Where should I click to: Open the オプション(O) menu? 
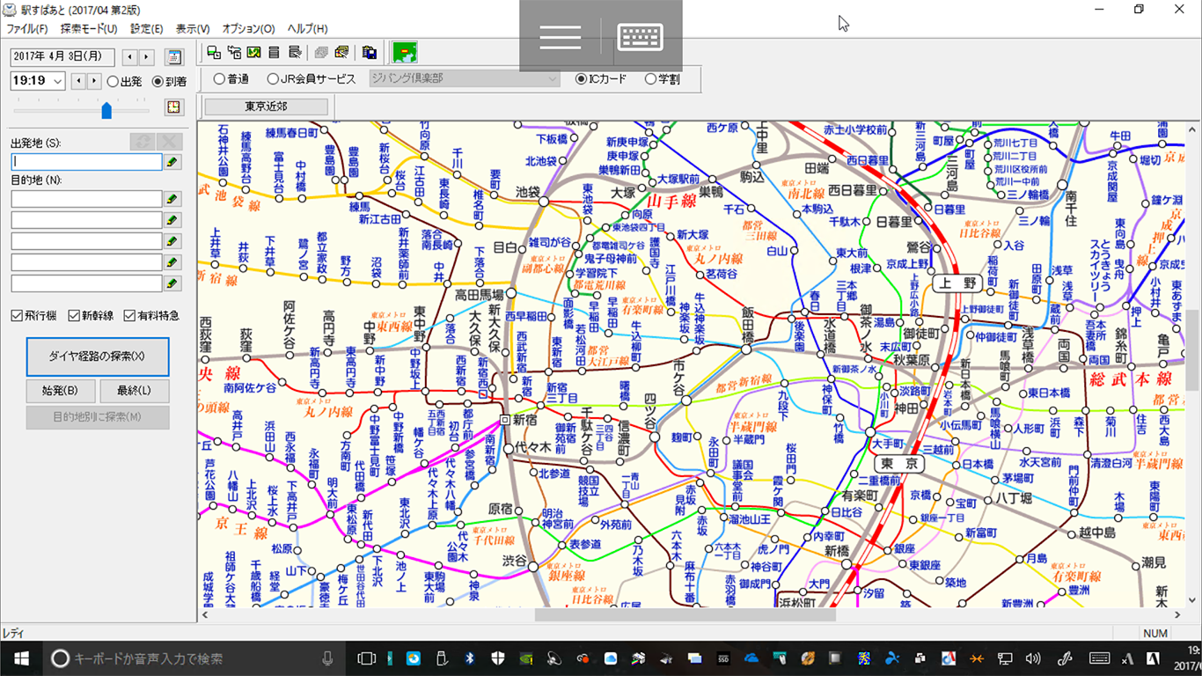pos(248,28)
